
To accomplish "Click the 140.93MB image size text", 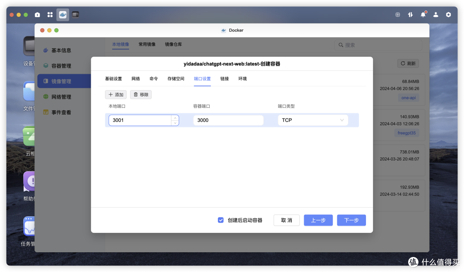I will (x=409, y=117).
